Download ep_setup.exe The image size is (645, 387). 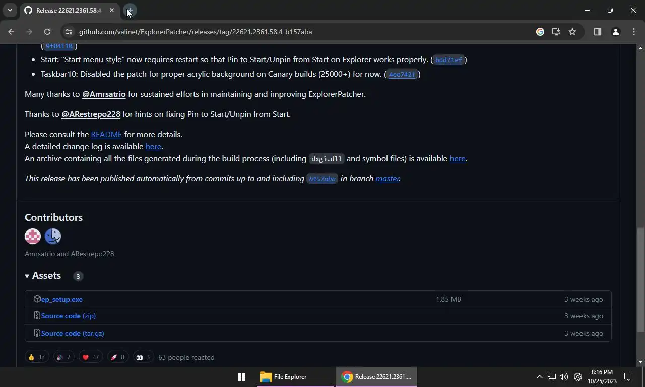[x=62, y=299]
